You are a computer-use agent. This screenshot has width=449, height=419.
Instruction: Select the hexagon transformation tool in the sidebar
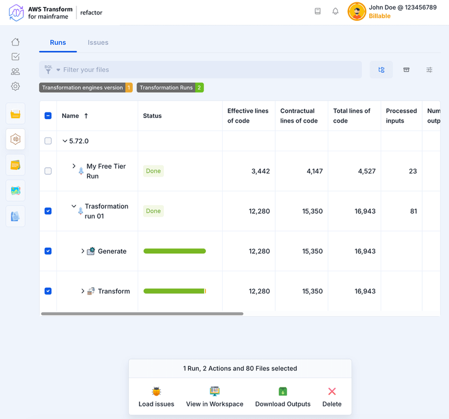coord(16,139)
